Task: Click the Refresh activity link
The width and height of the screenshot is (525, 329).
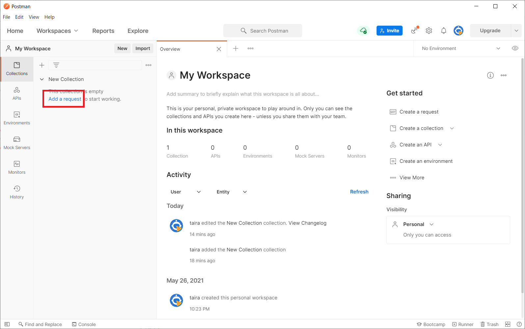Action: pos(359,192)
